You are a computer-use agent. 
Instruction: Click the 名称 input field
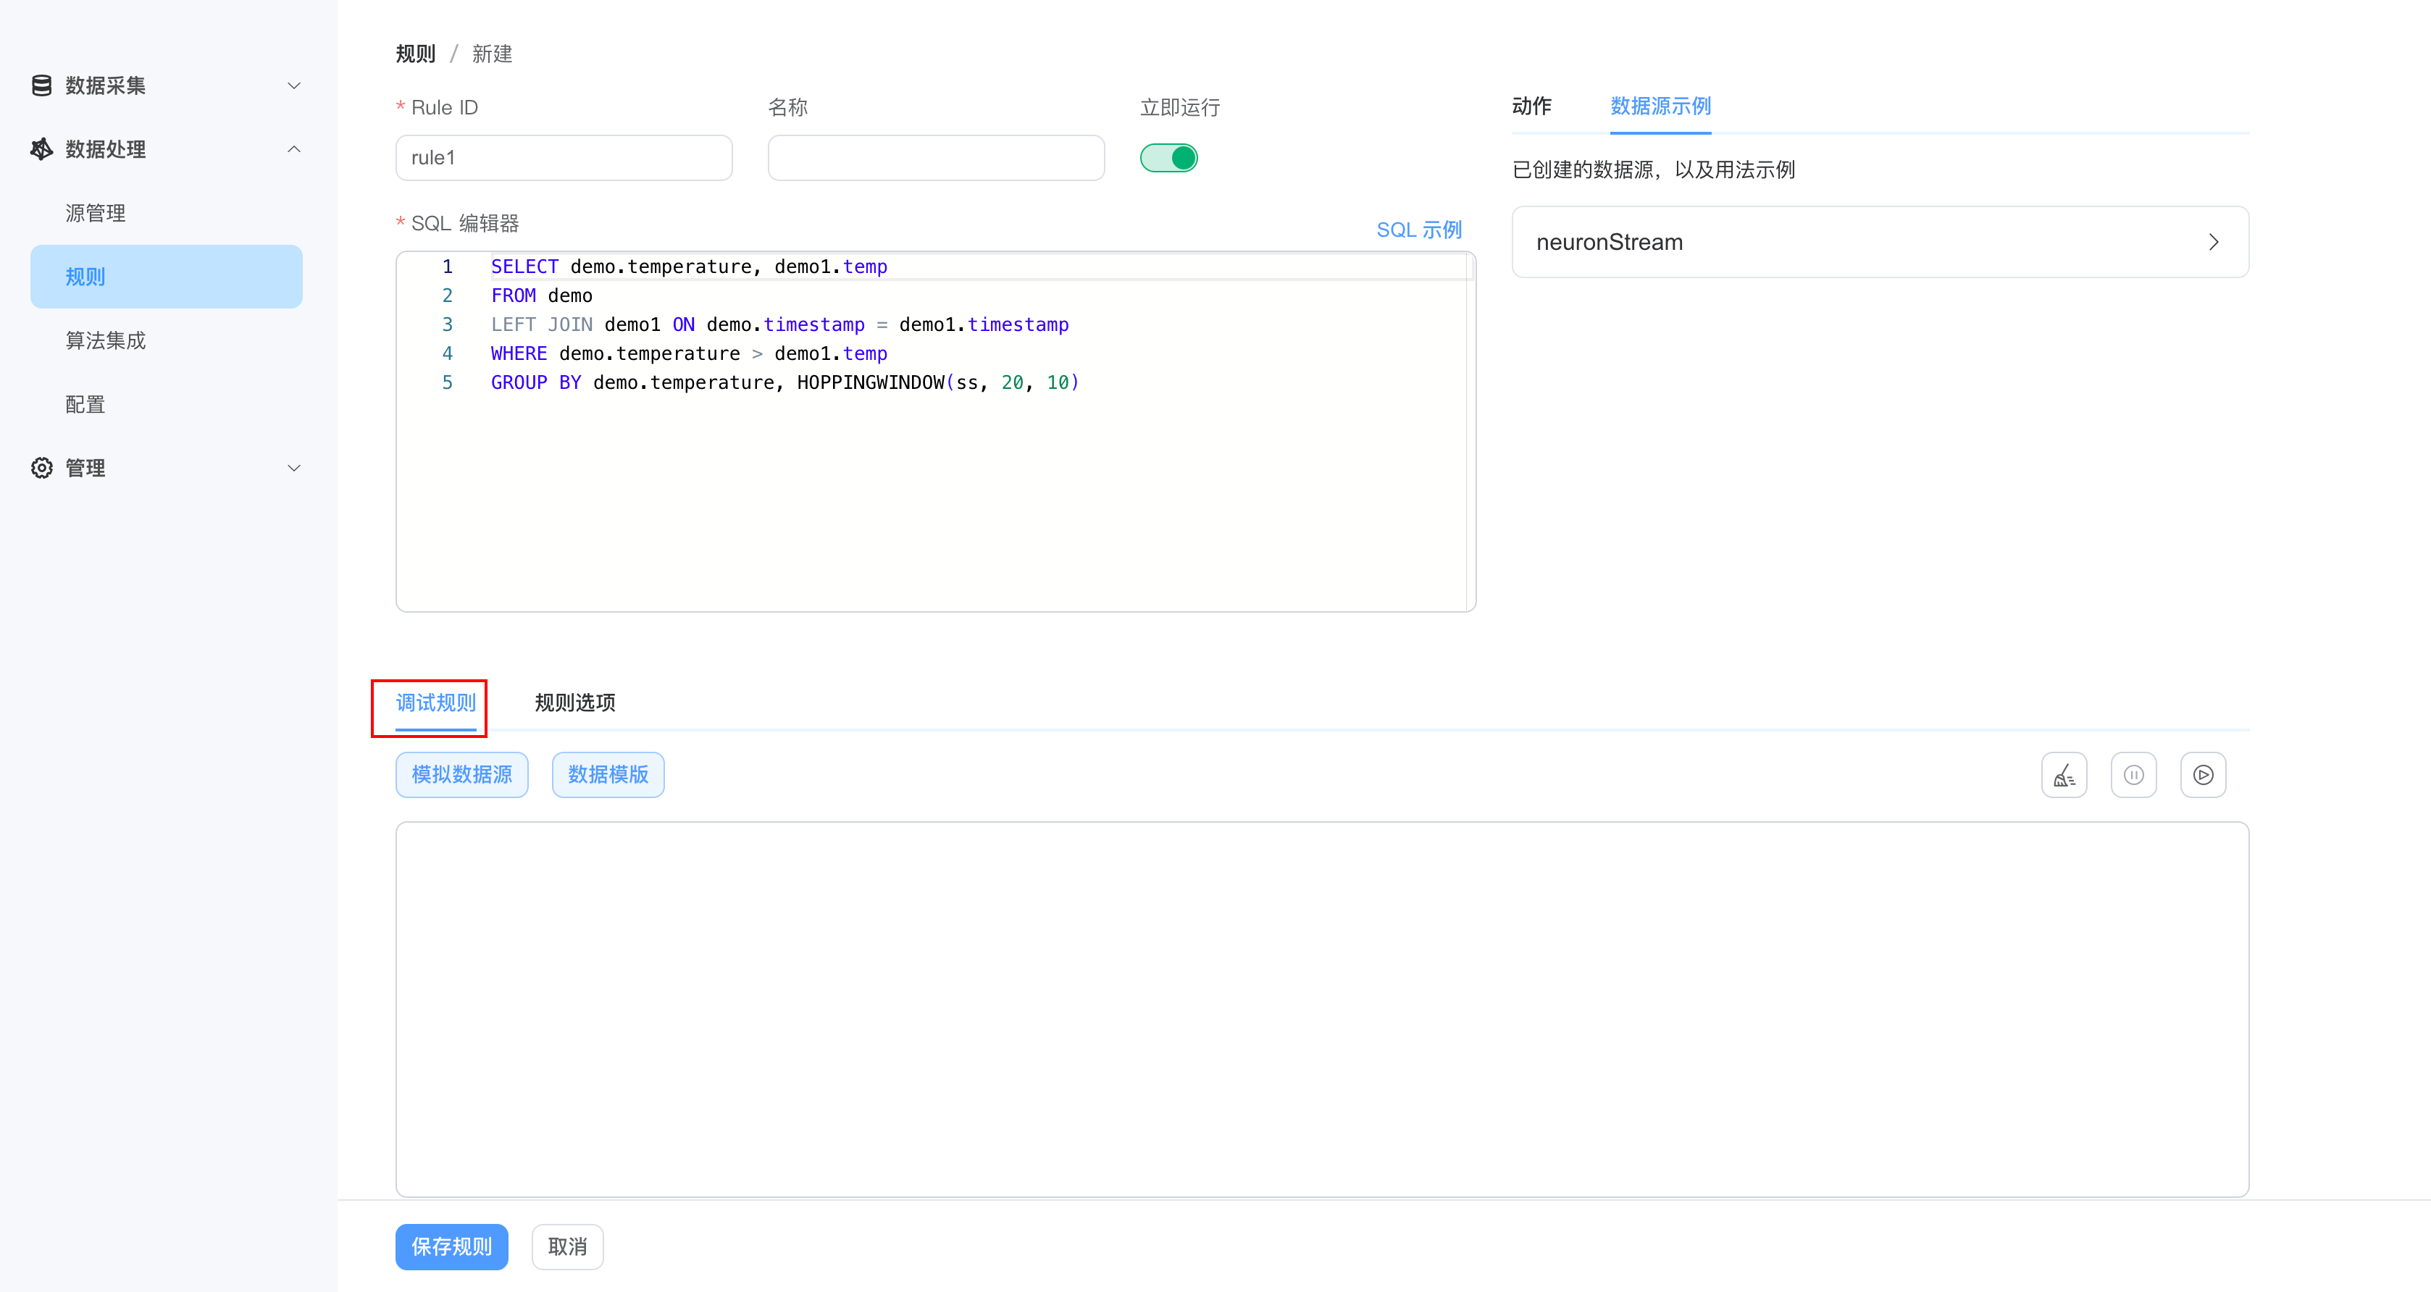tap(935, 158)
